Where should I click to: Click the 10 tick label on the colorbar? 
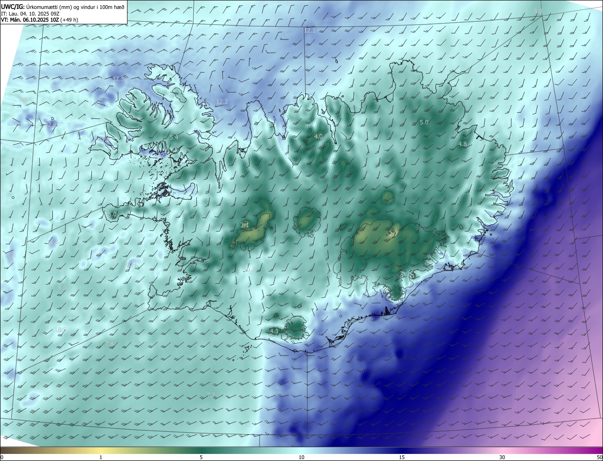301,457
